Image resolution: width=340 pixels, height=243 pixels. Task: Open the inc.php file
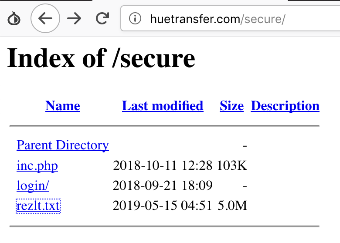37,165
